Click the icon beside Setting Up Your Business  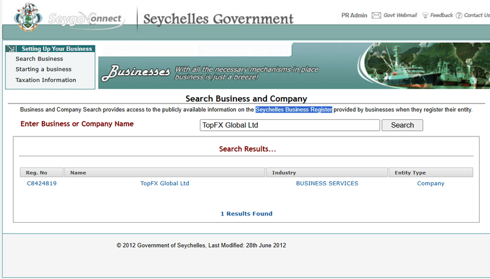point(12,49)
